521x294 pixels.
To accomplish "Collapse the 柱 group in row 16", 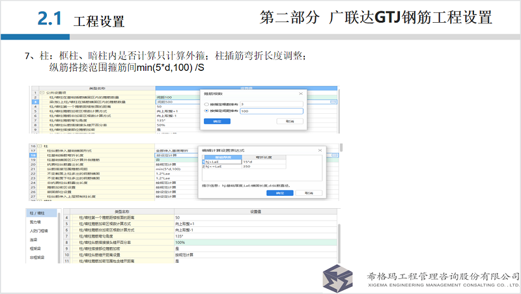I will pyautogui.click(x=40, y=146).
